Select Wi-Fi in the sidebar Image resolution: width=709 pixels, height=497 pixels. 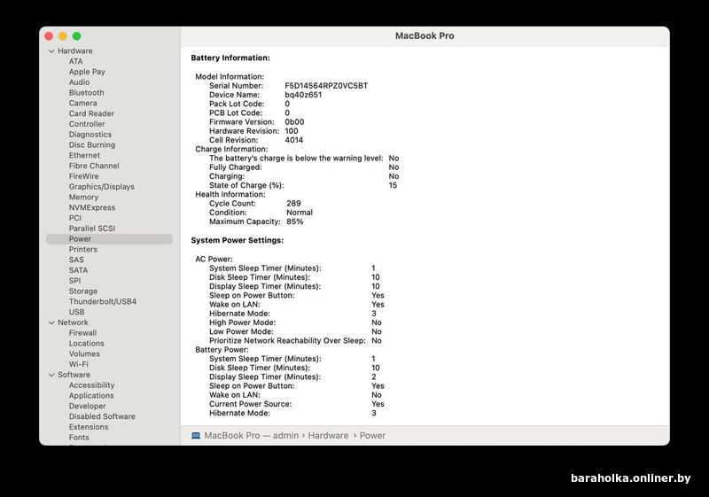coord(79,364)
